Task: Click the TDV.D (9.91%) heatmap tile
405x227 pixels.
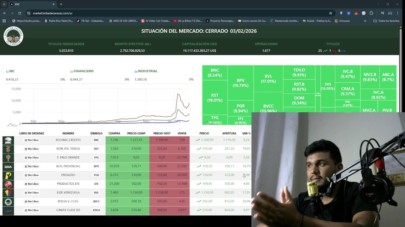Action: [299, 73]
